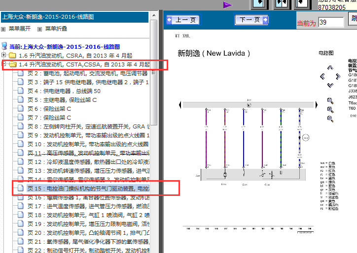Viewport: 357px width, 253px height.
Task: Open 页 12 : 冷却液温度传感器
Action: click(x=88, y=162)
